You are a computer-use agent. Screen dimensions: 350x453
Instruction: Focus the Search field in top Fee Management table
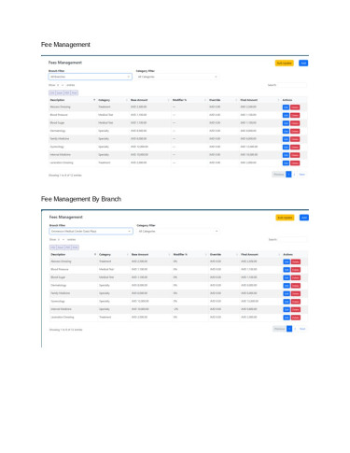(x=292, y=85)
